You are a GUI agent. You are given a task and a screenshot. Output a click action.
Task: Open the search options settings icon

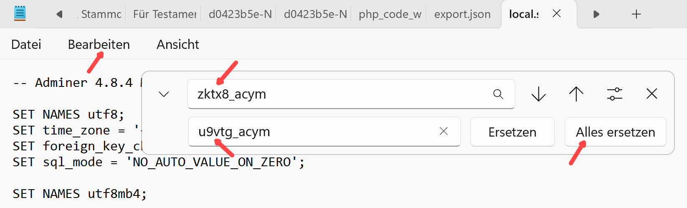pos(614,94)
